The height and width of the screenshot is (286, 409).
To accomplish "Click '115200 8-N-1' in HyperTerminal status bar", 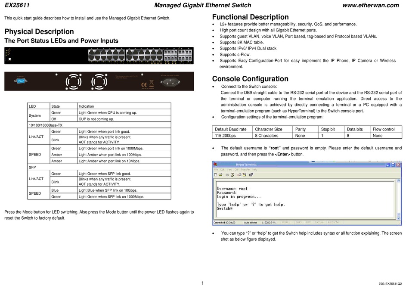I will tap(270, 223).
